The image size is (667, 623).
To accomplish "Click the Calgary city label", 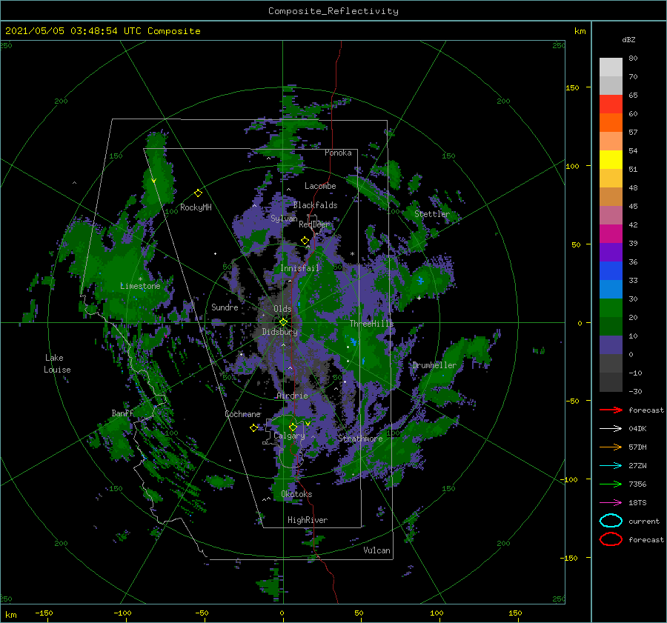I will 289,436.
